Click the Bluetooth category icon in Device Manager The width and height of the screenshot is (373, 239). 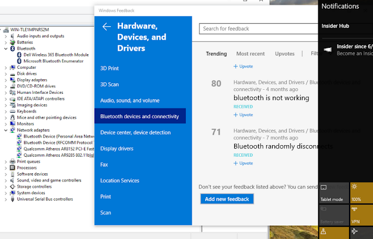pos(12,48)
